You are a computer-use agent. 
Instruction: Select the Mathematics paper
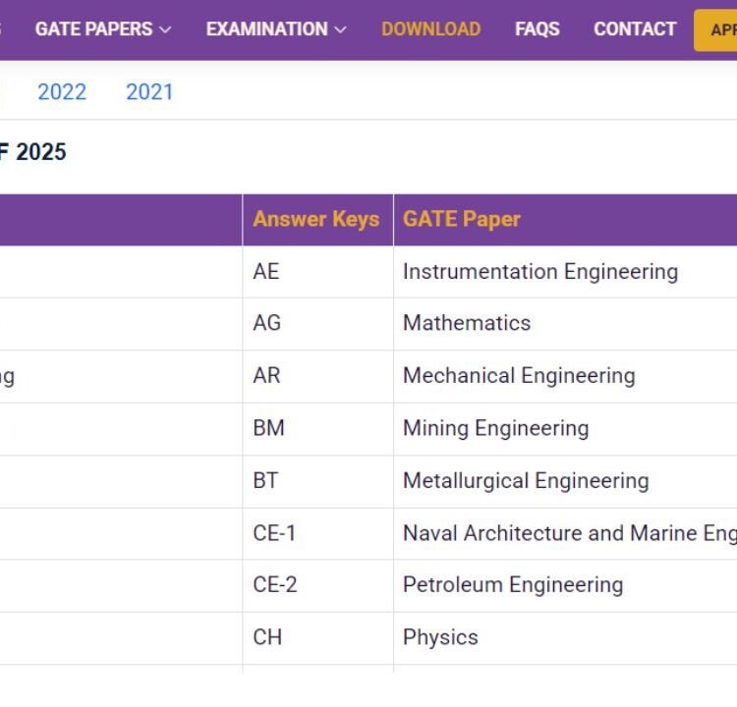point(467,323)
